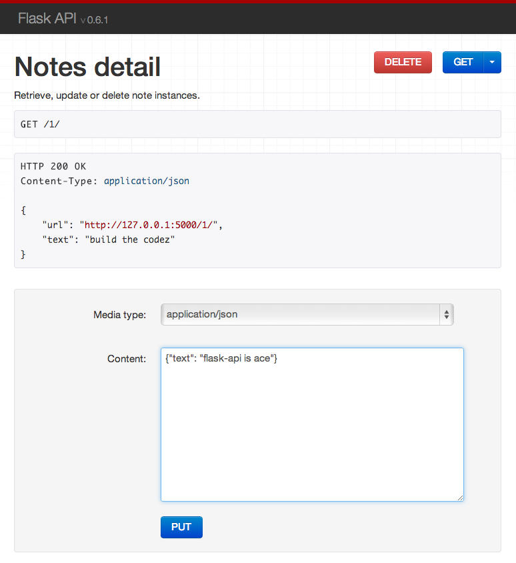This screenshot has height=563, width=516.
Task: Click the Content label
Action: click(126, 359)
